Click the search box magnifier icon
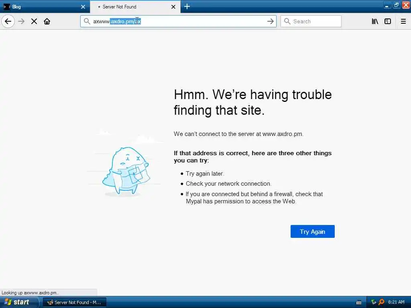Viewport: 411px width, 308px height. click(287, 21)
